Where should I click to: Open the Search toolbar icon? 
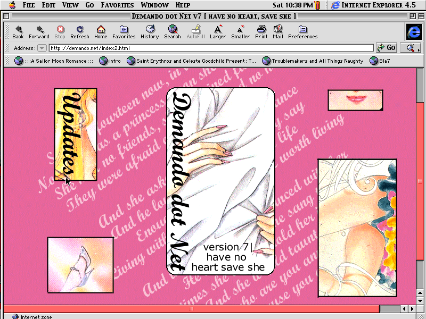[173, 30]
